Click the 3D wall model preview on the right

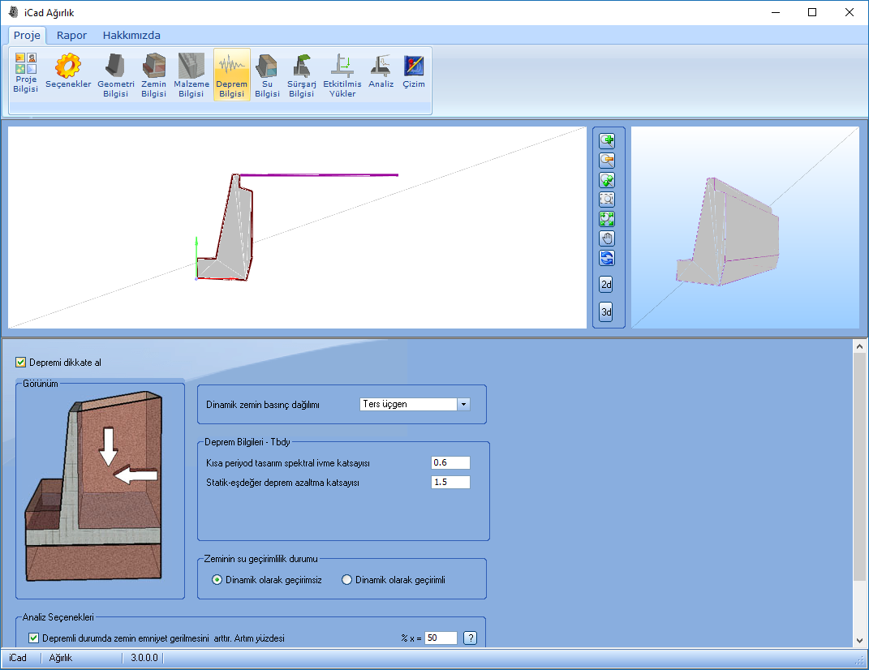[x=727, y=232]
